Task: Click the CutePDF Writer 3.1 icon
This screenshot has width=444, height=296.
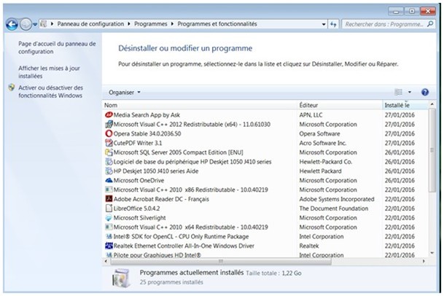Action: tap(109, 144)
